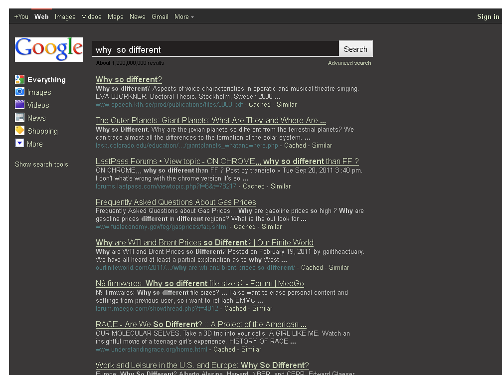Click Sign in at top right
502x375 pixels.
point(488,16)
